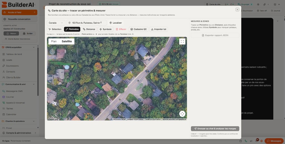This screenshot has width=285, height=144.
Task: Click the Google logo on map
Action: tap(53, 118)
